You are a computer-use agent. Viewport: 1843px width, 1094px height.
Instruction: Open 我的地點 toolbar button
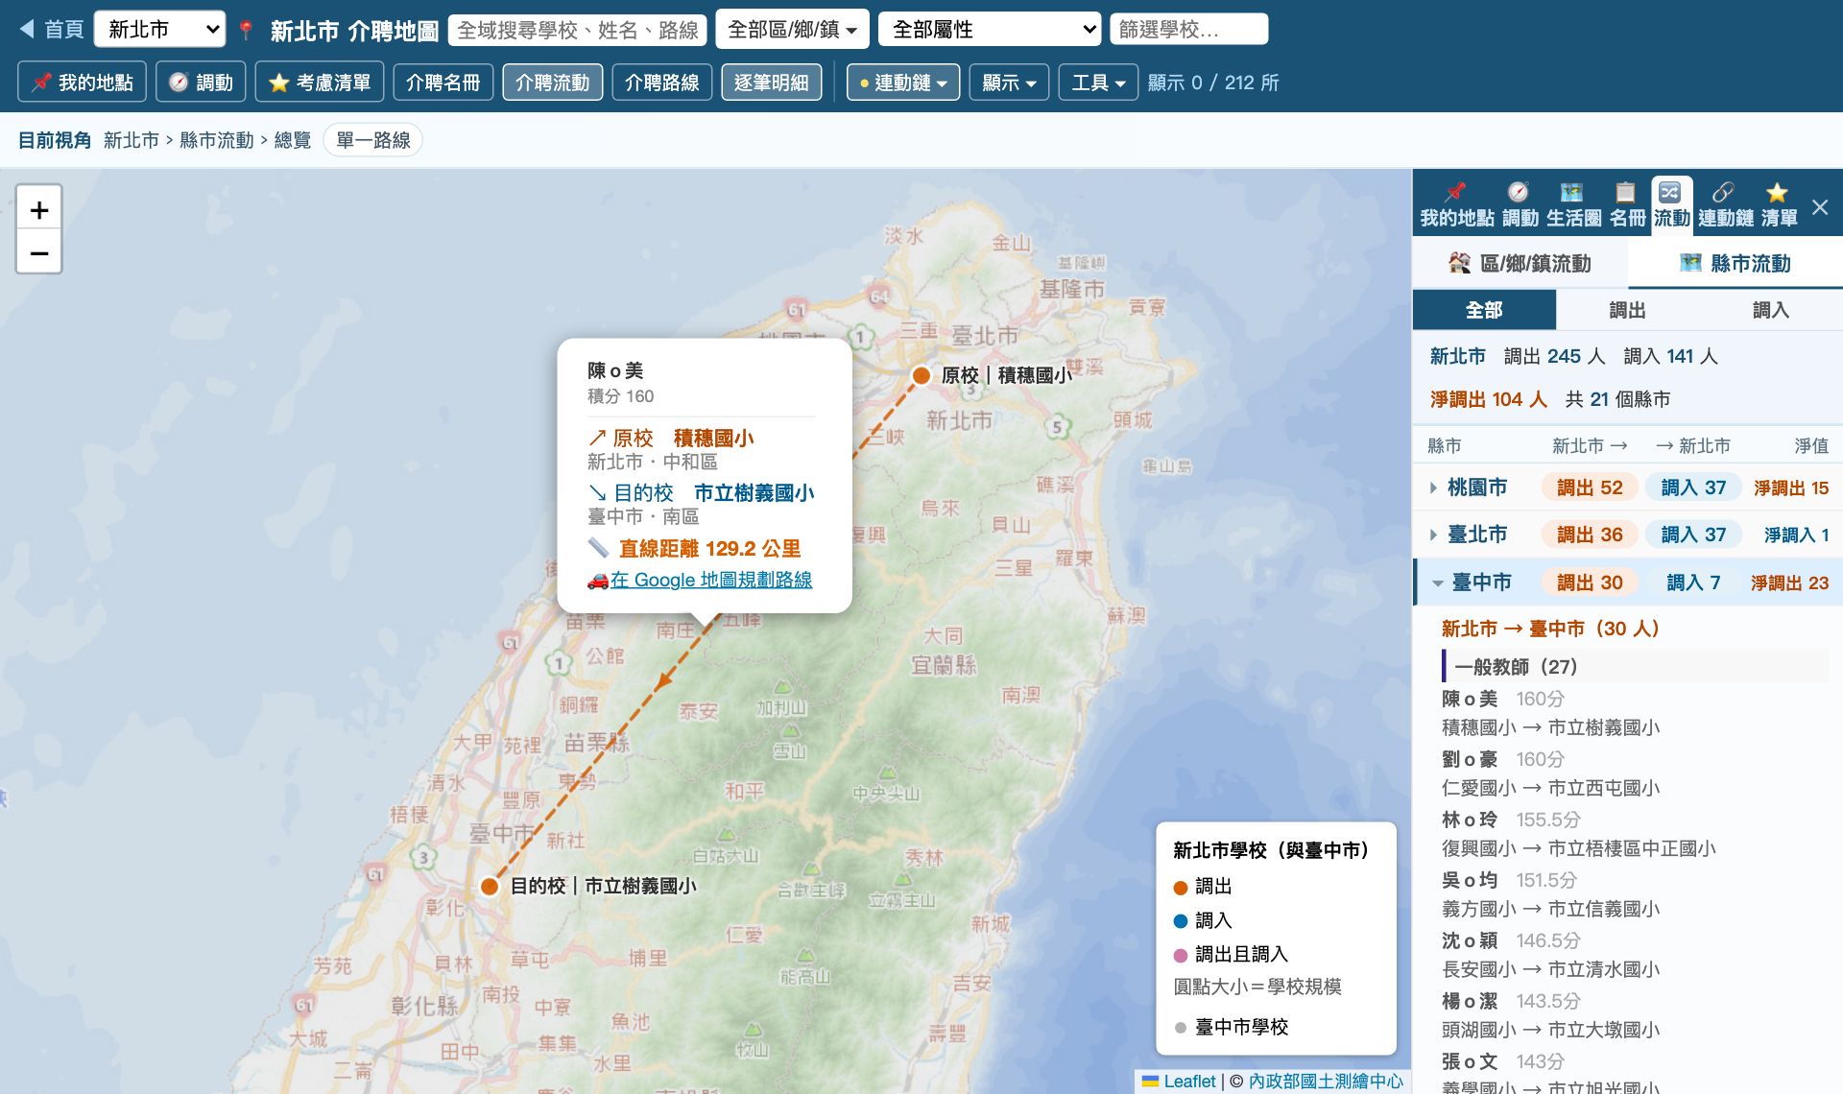coord(82,83)
